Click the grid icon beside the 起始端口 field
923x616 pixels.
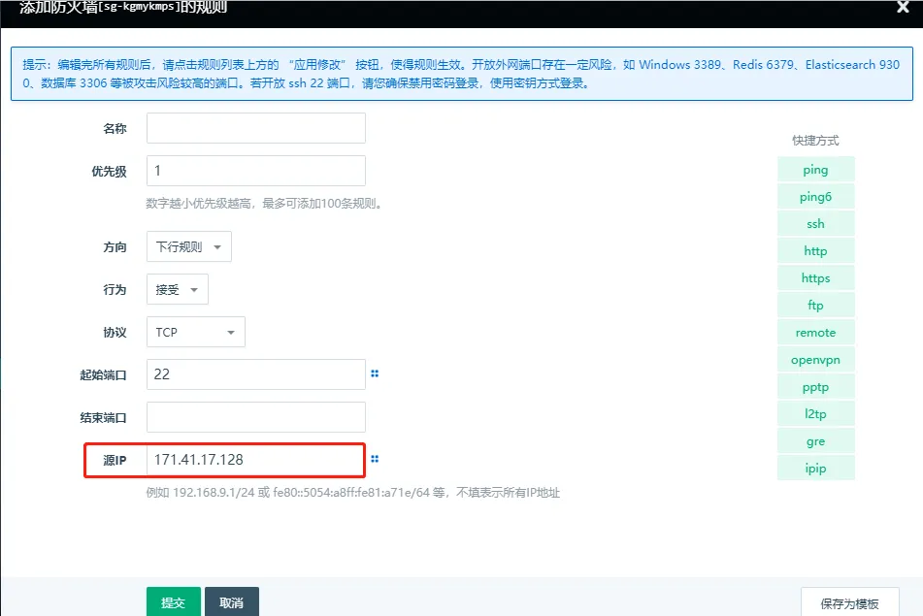(375, 373)
